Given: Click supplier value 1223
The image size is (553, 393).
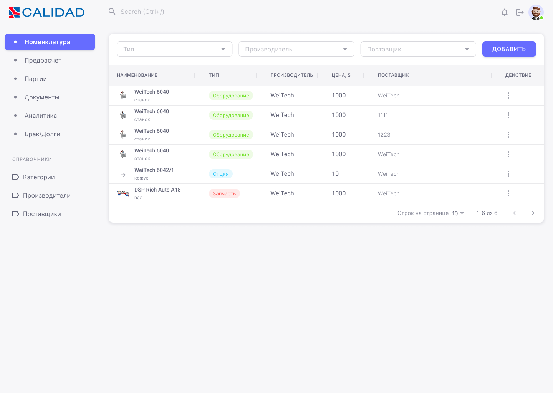Looking at the screenshot, I should tap(384, 135).
